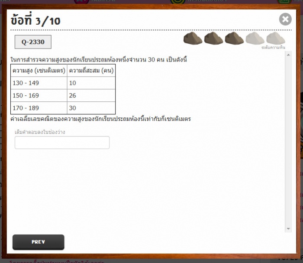The width and height of the screenshot is (303, 263).
Task: Select the 150 - 169 table cell
Action: 39,95
